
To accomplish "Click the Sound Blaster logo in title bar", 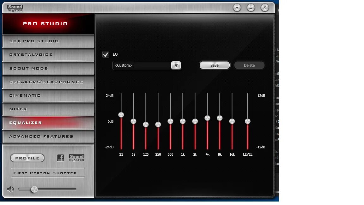I will pos(15,8).
